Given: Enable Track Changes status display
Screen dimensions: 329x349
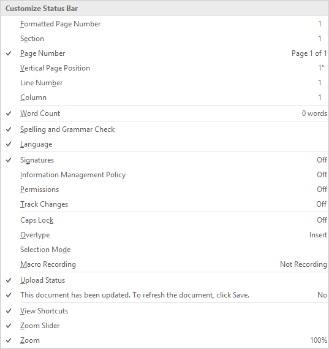Looking at the screenshot, I should 164,204.
